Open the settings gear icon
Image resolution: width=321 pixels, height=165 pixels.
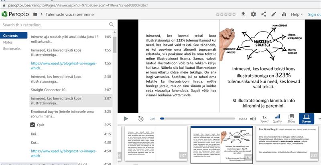[253, 14]
